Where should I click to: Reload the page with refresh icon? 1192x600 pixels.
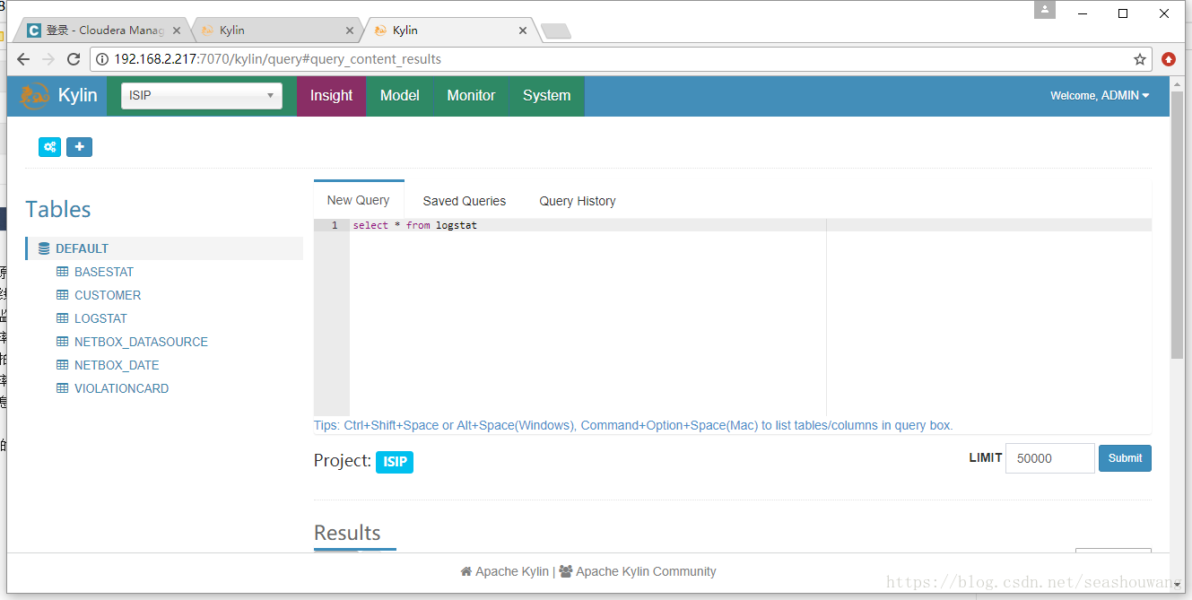pyautogui.click(x=74, y=59)
